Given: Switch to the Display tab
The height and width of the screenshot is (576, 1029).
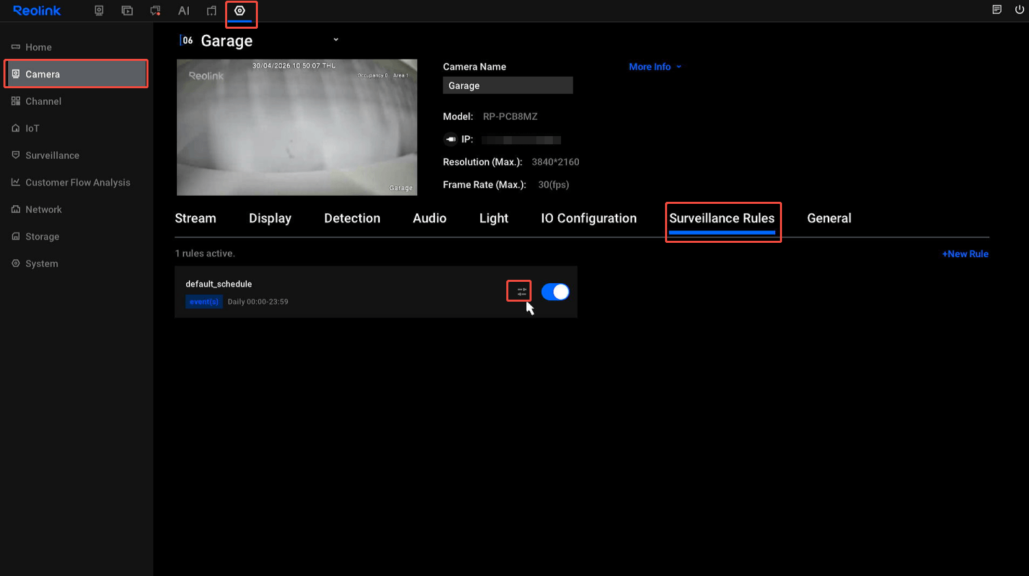Looking at the screenshot, I should tap(270, 218).
